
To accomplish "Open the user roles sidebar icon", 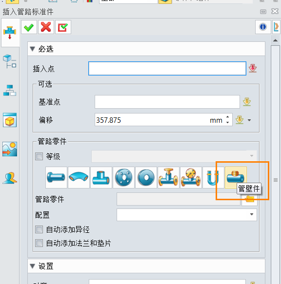I will coord(10,178).
